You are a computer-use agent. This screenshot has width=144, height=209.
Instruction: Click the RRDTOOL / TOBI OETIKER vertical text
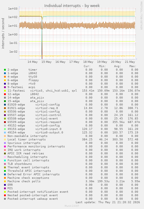[x=141, y=16]
